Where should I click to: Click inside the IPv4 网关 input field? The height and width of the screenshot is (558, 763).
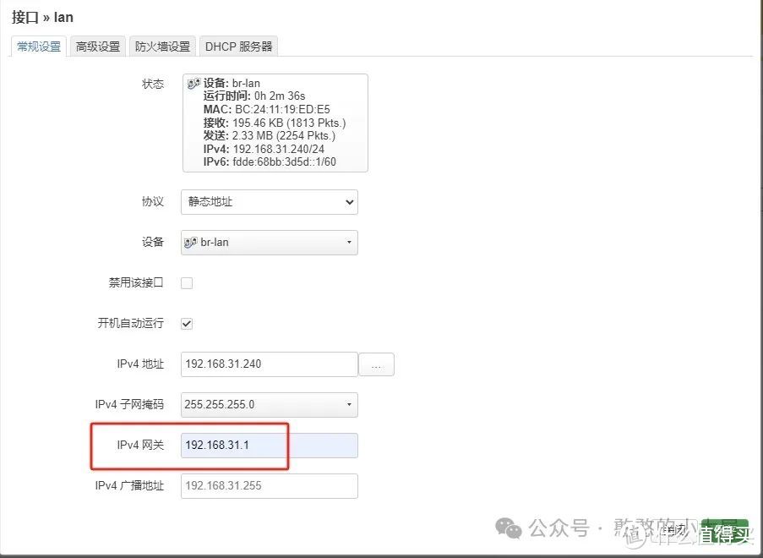click(269, 446)
